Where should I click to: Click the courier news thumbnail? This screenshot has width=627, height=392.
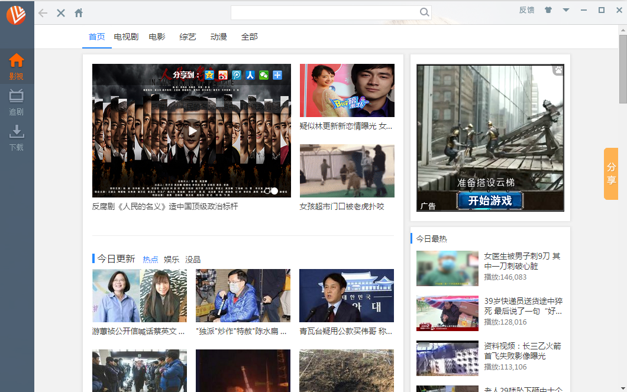point(447,313)
